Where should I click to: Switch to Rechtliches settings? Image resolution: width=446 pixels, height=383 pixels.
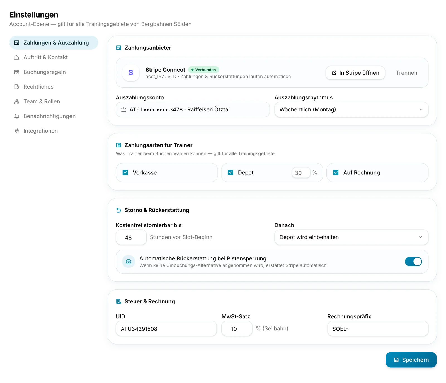(54, 87)
